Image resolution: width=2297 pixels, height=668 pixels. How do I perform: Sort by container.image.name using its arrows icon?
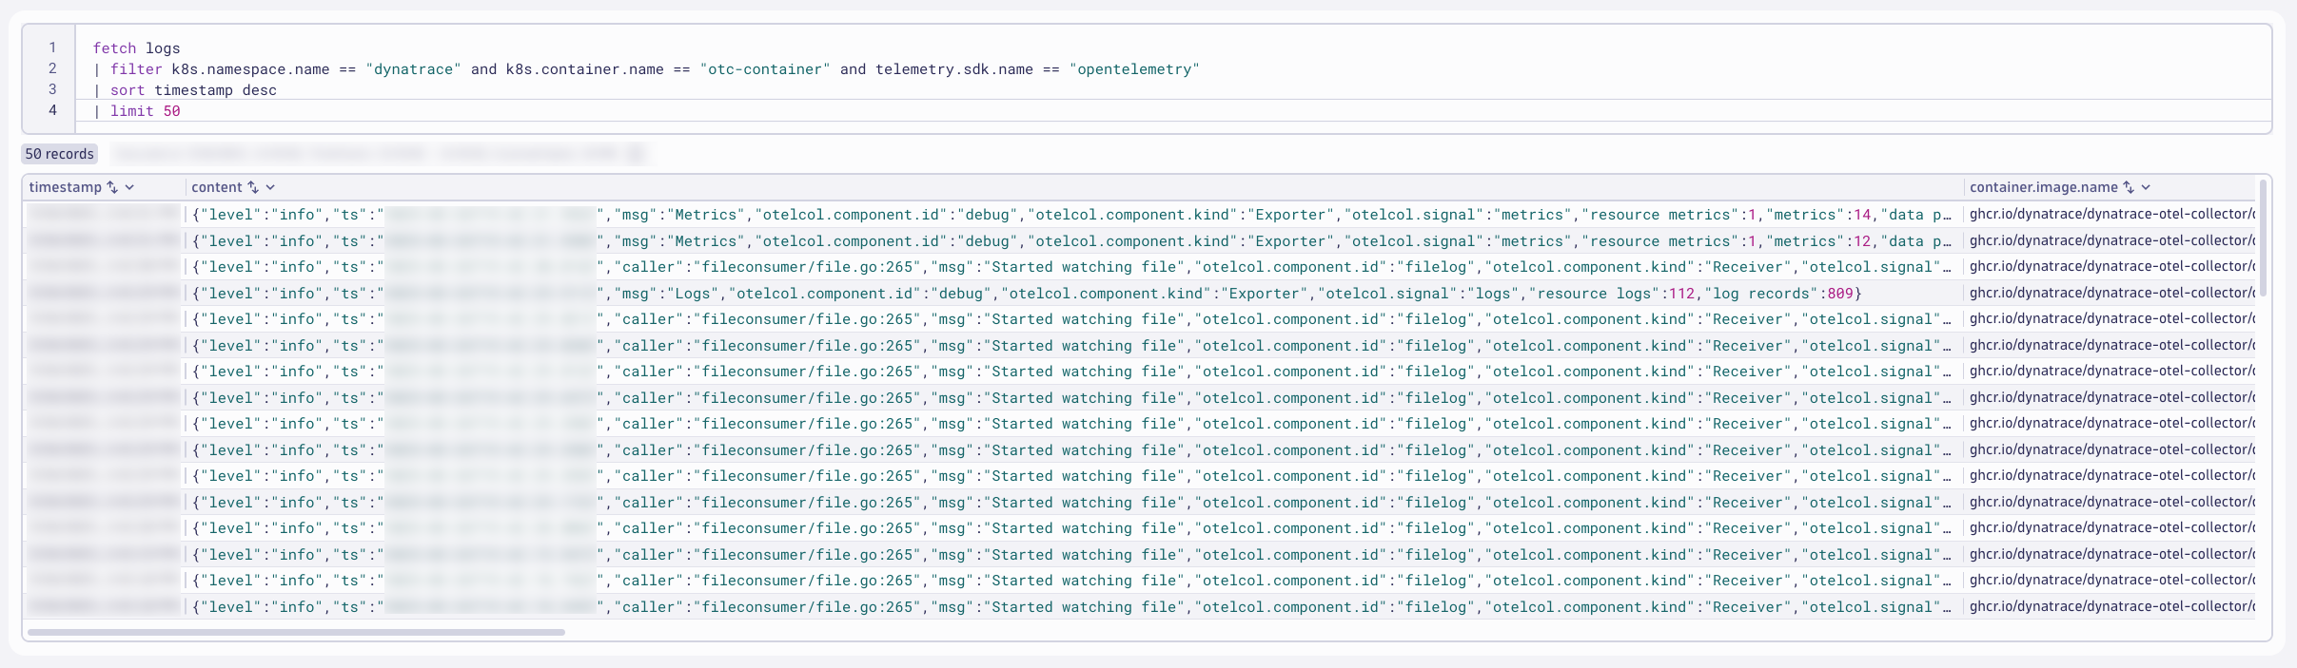pos(2129,187)
